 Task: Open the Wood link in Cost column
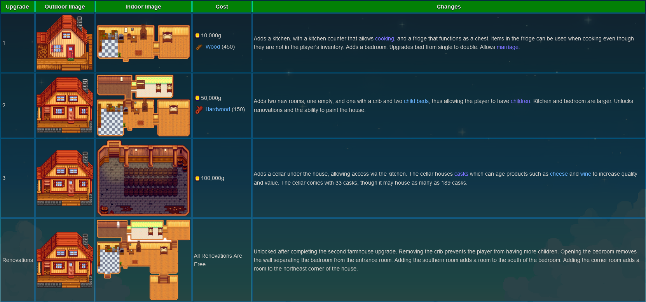(213, 47)
